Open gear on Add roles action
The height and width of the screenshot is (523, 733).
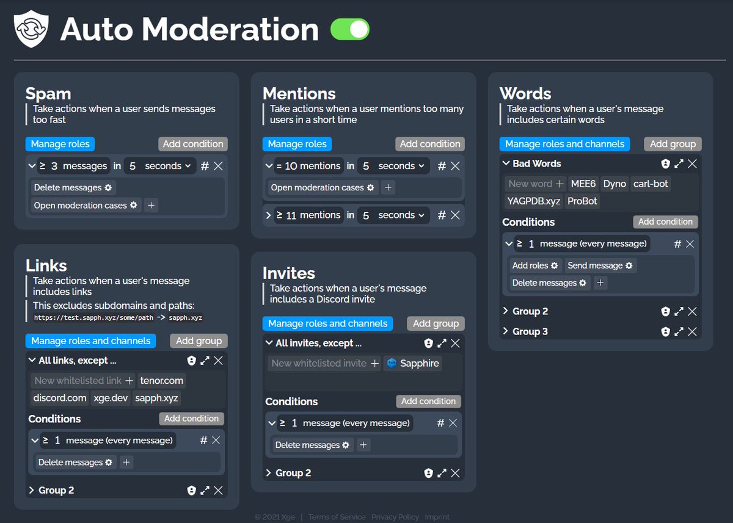tap(555, 265)
